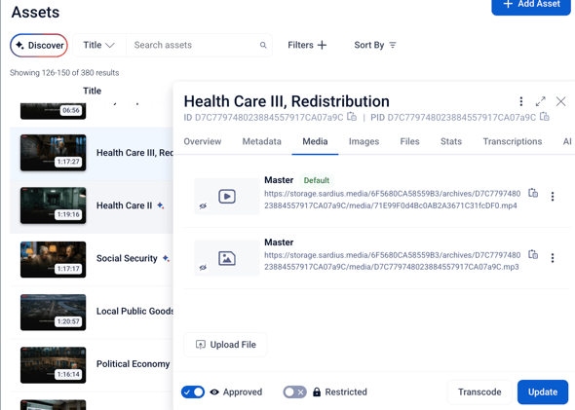
Task: Click the mp4 Master storage URL link
Action: (x=392, y=200)
